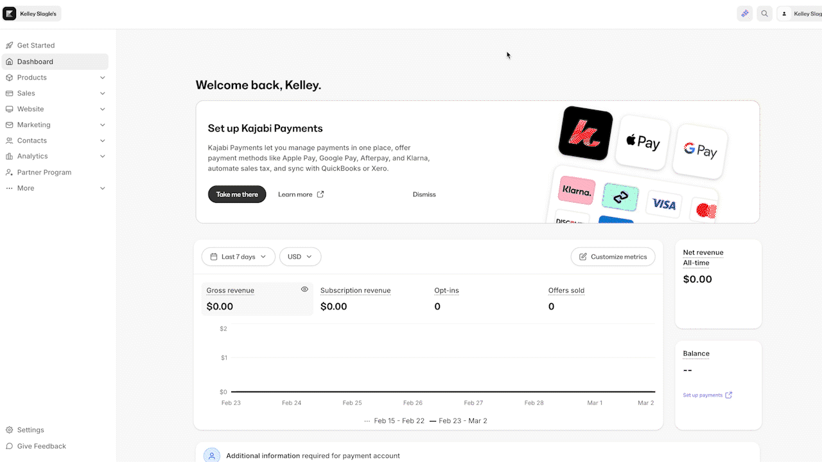Viewport: 822px width, 462px height.
Task: Select the Subscription revenue metric
Action: pos(372,299)
